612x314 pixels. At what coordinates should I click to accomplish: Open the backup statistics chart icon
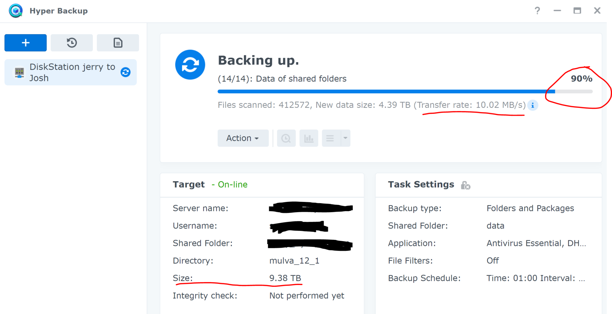309,138
